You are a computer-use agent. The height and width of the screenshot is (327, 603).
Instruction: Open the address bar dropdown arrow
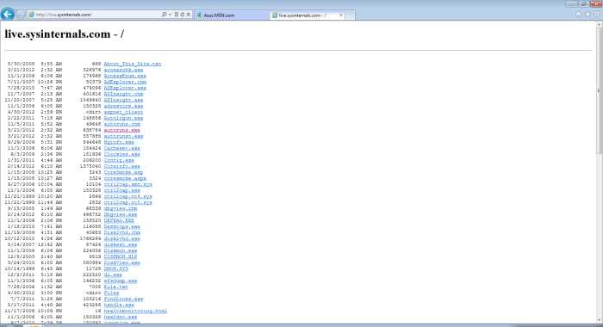(170, 15)
